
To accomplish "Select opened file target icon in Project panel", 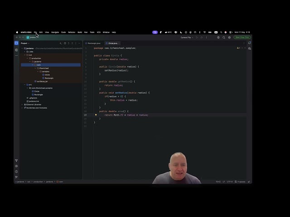I will (x=65, y=43).
